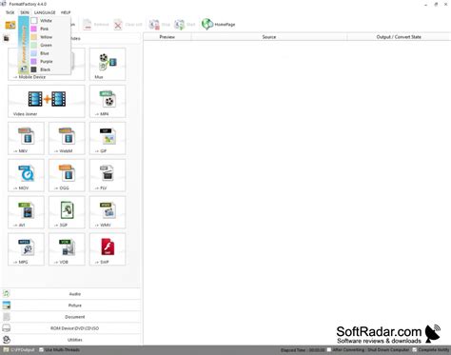
Task: Expand the Audio category section
Action: coord(71,294)
